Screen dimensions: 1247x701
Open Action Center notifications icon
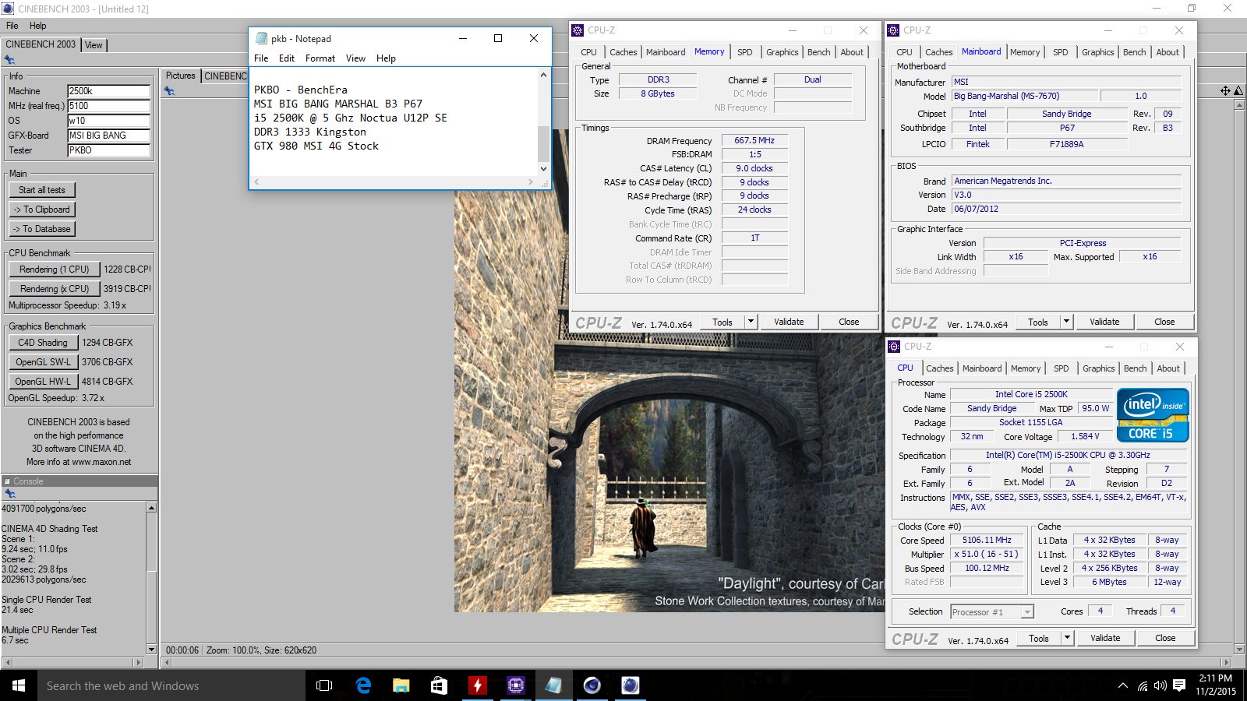point(1179,685)
